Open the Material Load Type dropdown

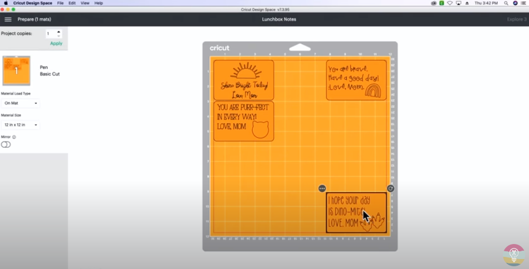click(21, 103)
